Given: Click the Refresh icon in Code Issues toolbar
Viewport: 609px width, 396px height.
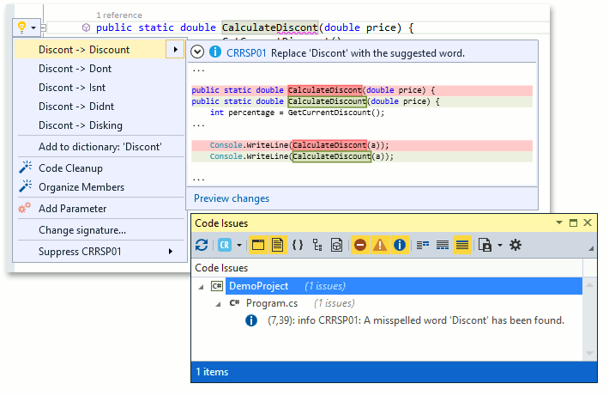Looking at the screenshot, I should click(202, 245).
